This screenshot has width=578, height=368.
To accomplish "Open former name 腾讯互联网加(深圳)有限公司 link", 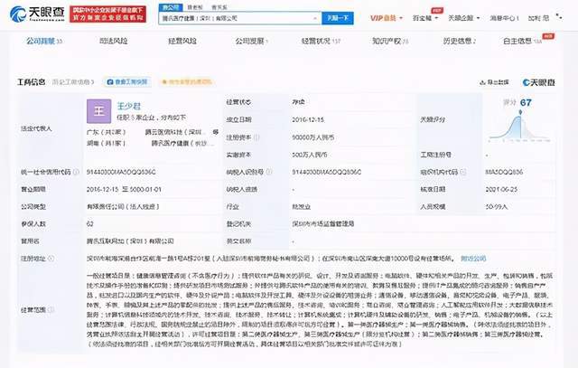I will point(130,241).
